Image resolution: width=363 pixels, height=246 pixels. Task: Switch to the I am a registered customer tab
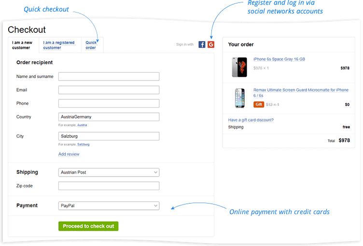pos(59,45)
